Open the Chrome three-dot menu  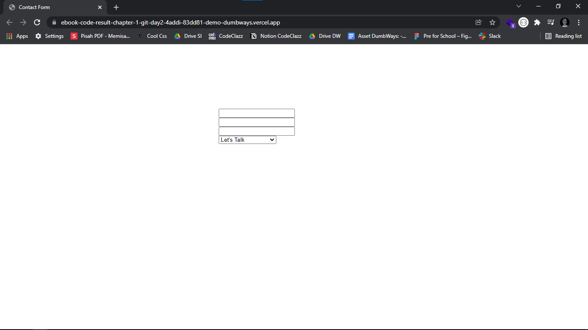point(579,22)
